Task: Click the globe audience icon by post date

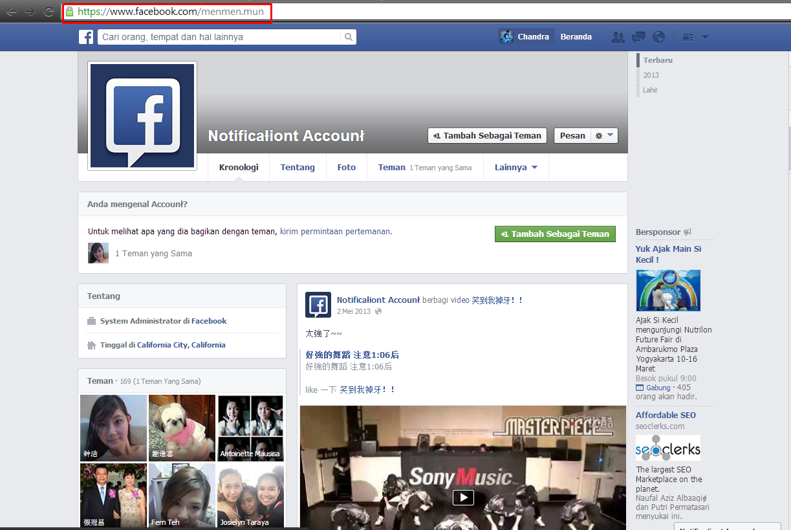Action: point(378,311)
